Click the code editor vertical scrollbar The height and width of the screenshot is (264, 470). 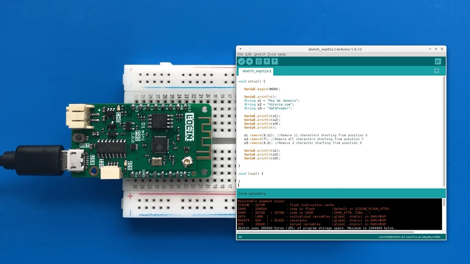point(444,131)
